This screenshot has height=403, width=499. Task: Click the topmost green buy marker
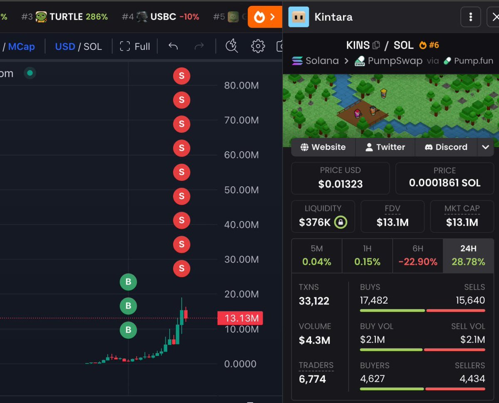[128, 282]
